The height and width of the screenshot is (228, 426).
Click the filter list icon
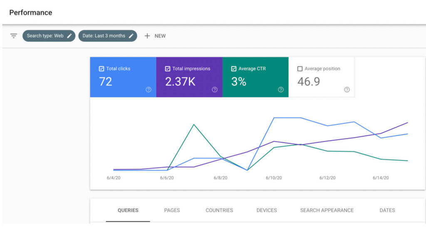click(14, 36)
